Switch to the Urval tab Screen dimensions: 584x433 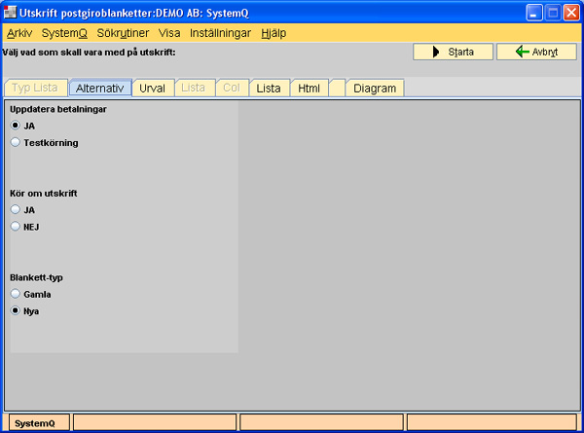pyautogui.click(x=152, y=89)
